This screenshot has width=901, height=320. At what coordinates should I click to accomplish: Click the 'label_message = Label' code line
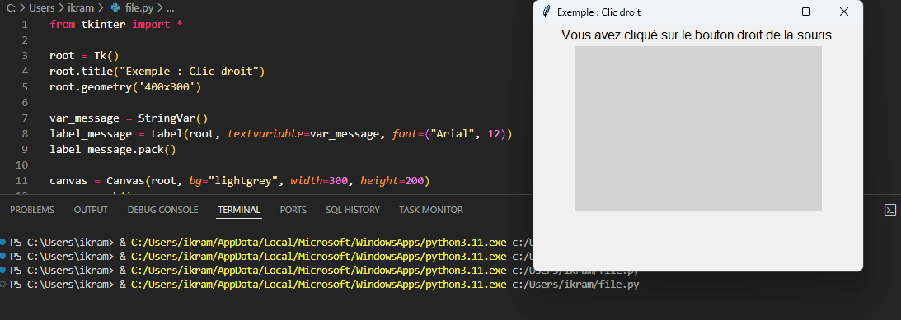pos(280,133)
